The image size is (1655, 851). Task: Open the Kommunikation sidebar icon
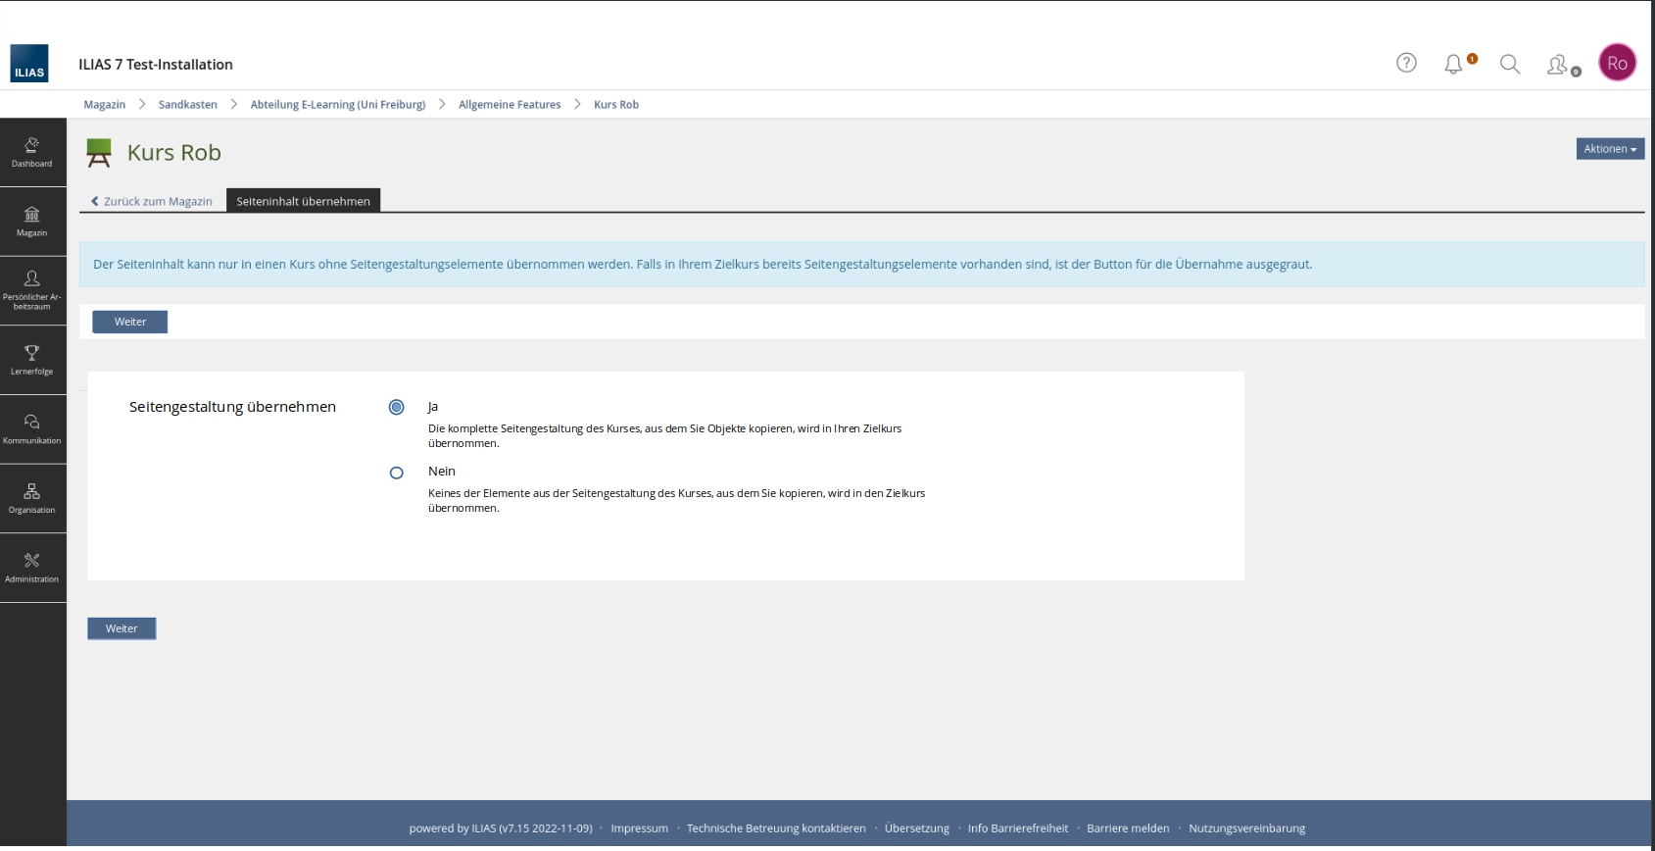(32, 429)
